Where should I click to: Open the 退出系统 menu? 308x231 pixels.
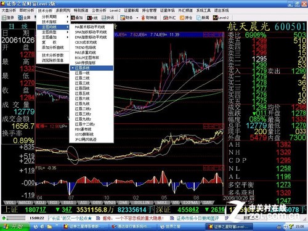tap(221, 10)
